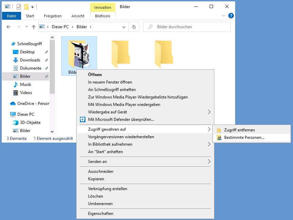Click 'Eigenschaften' in the context menu
The height and width of the screenshot is (220, 293).
point(101,214)
